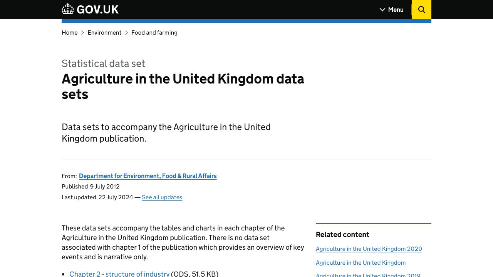Open Agriculture in the United Kingdom 2020
Viewport: 493px width, 277px height.
pos(369,249)
